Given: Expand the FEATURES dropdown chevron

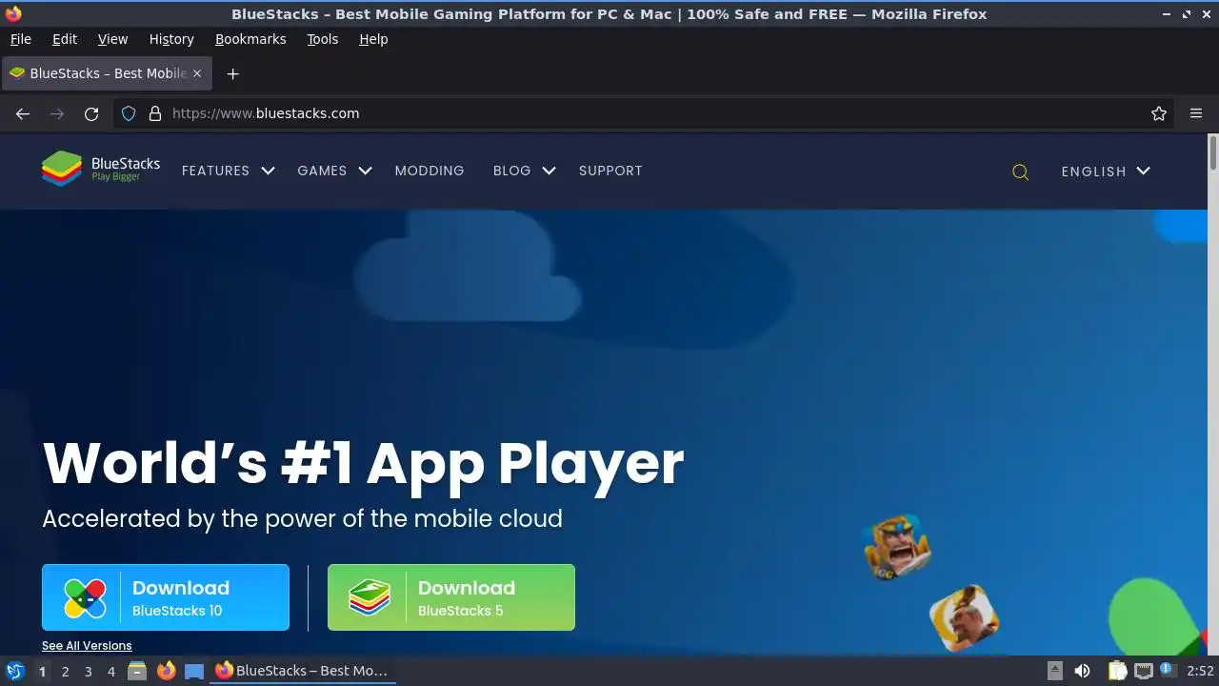Looking at the screenshot, I should tap(268, 171).
